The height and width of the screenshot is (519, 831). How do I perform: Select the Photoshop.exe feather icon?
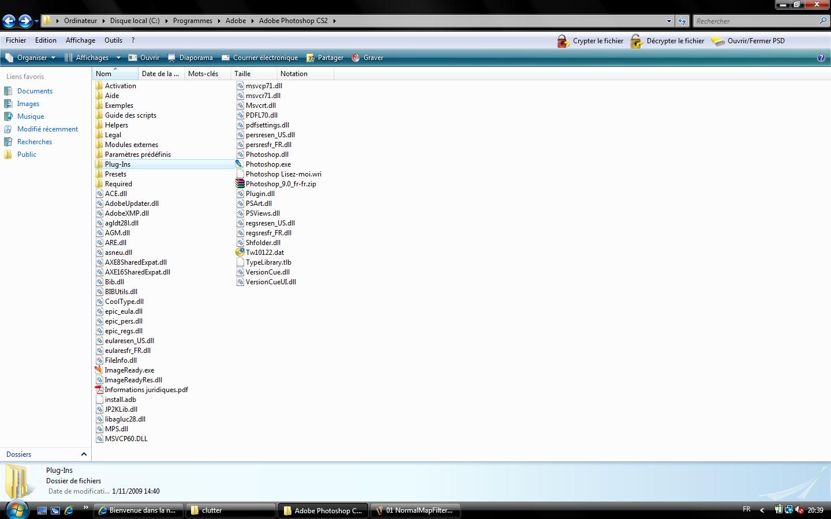[239, 164]
